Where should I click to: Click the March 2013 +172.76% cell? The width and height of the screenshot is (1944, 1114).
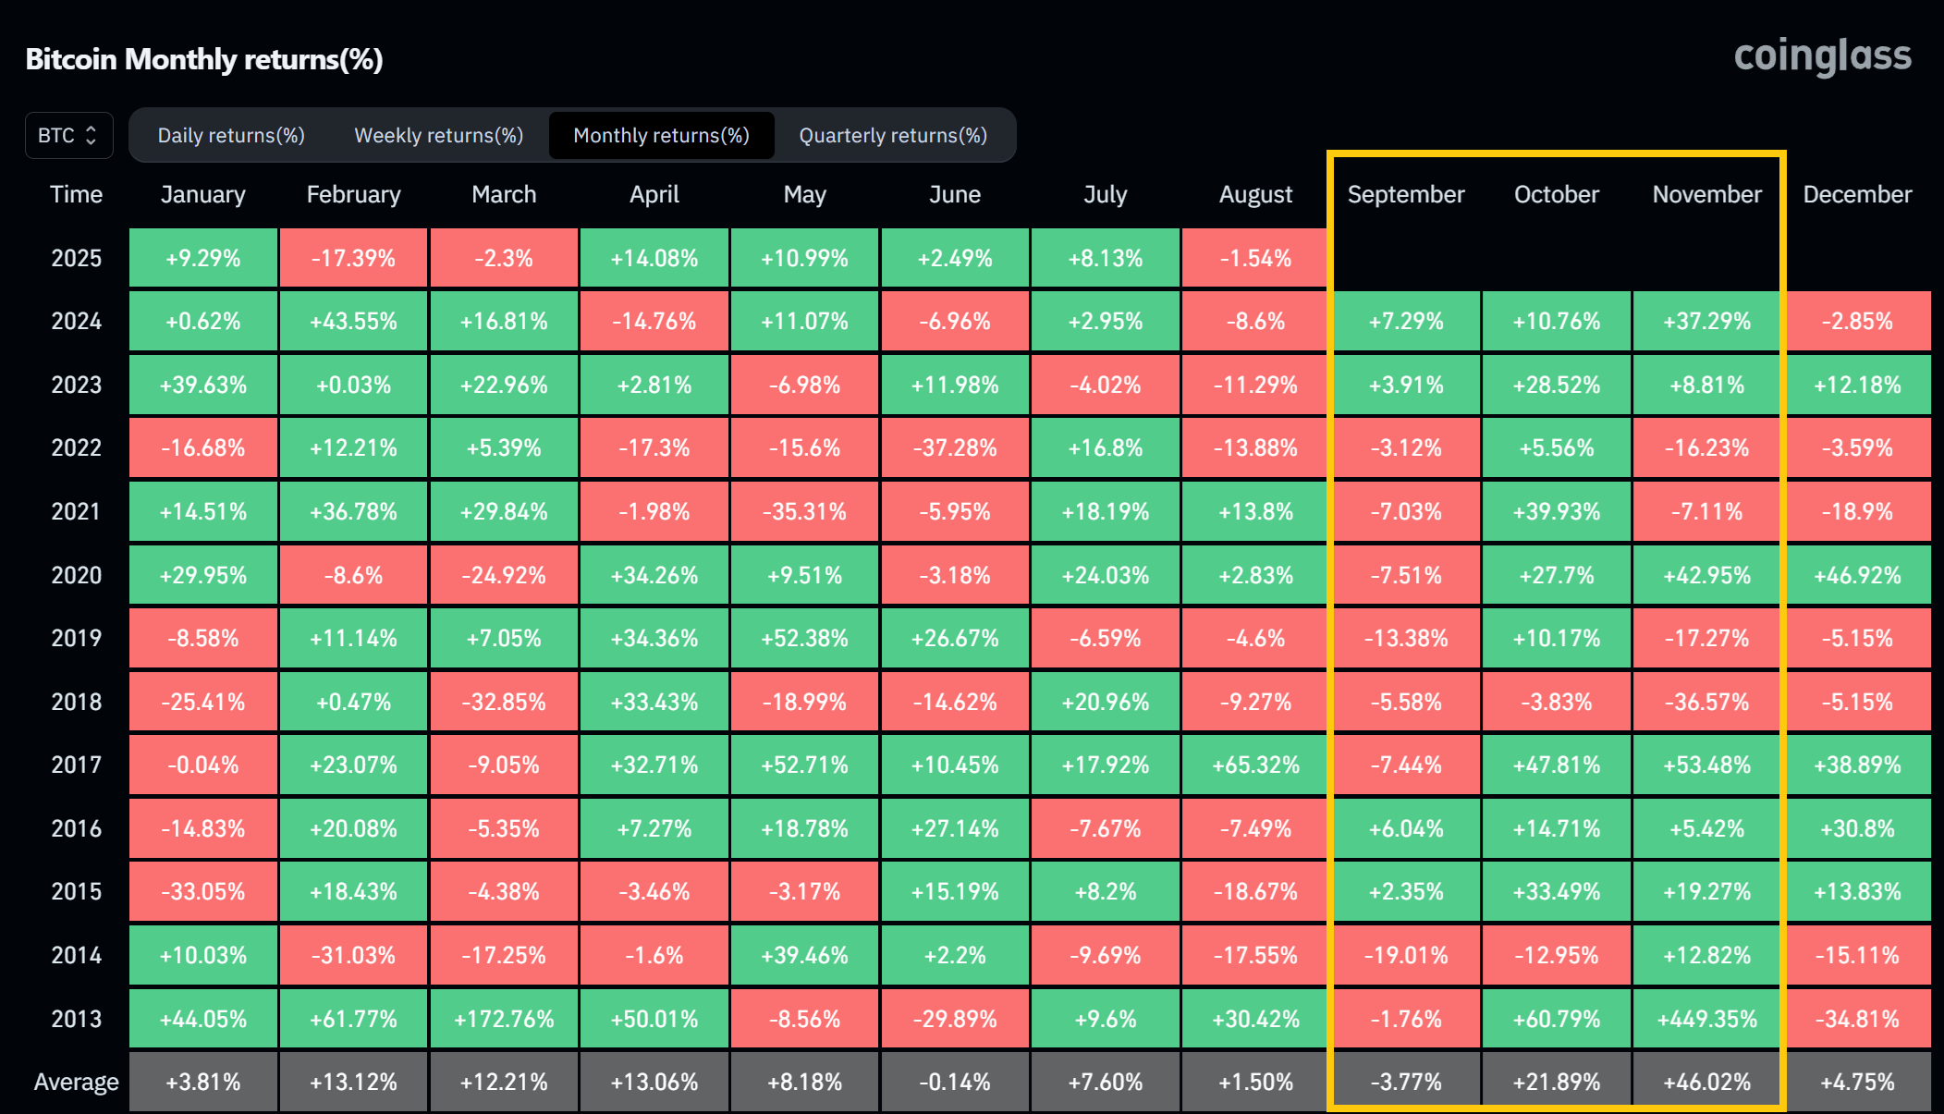[504, 1019]
